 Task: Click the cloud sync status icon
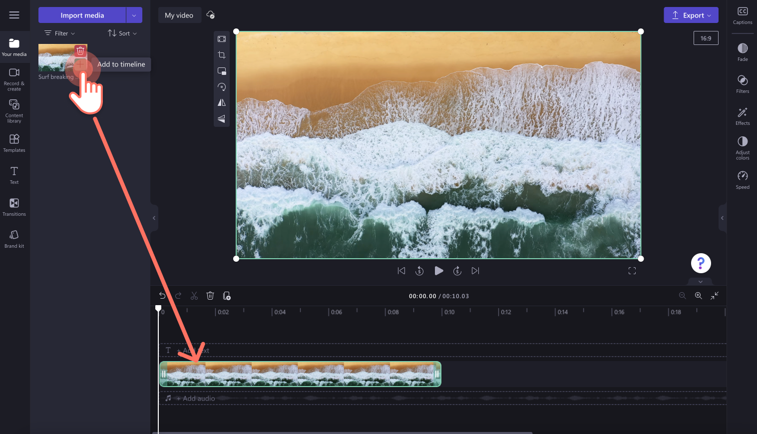tap(211, 15)
